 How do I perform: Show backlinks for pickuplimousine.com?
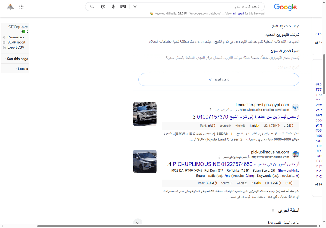pos(289,171)
